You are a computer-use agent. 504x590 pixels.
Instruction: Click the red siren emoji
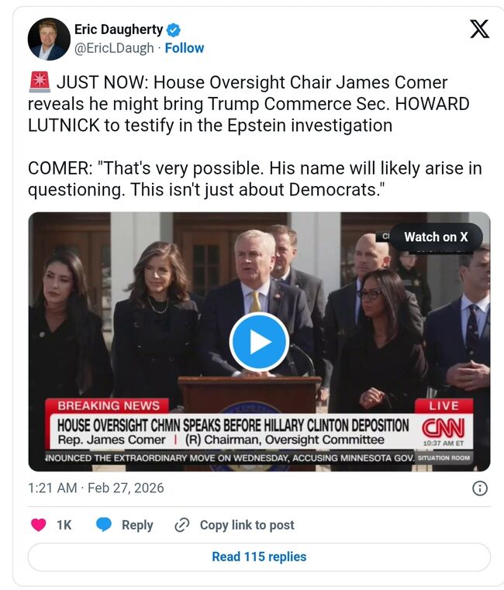pyautogui.click(x=40, y=82)
